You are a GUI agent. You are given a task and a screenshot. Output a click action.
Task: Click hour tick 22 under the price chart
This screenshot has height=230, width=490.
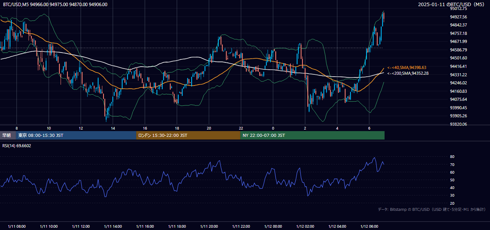[x=241, y=128]
